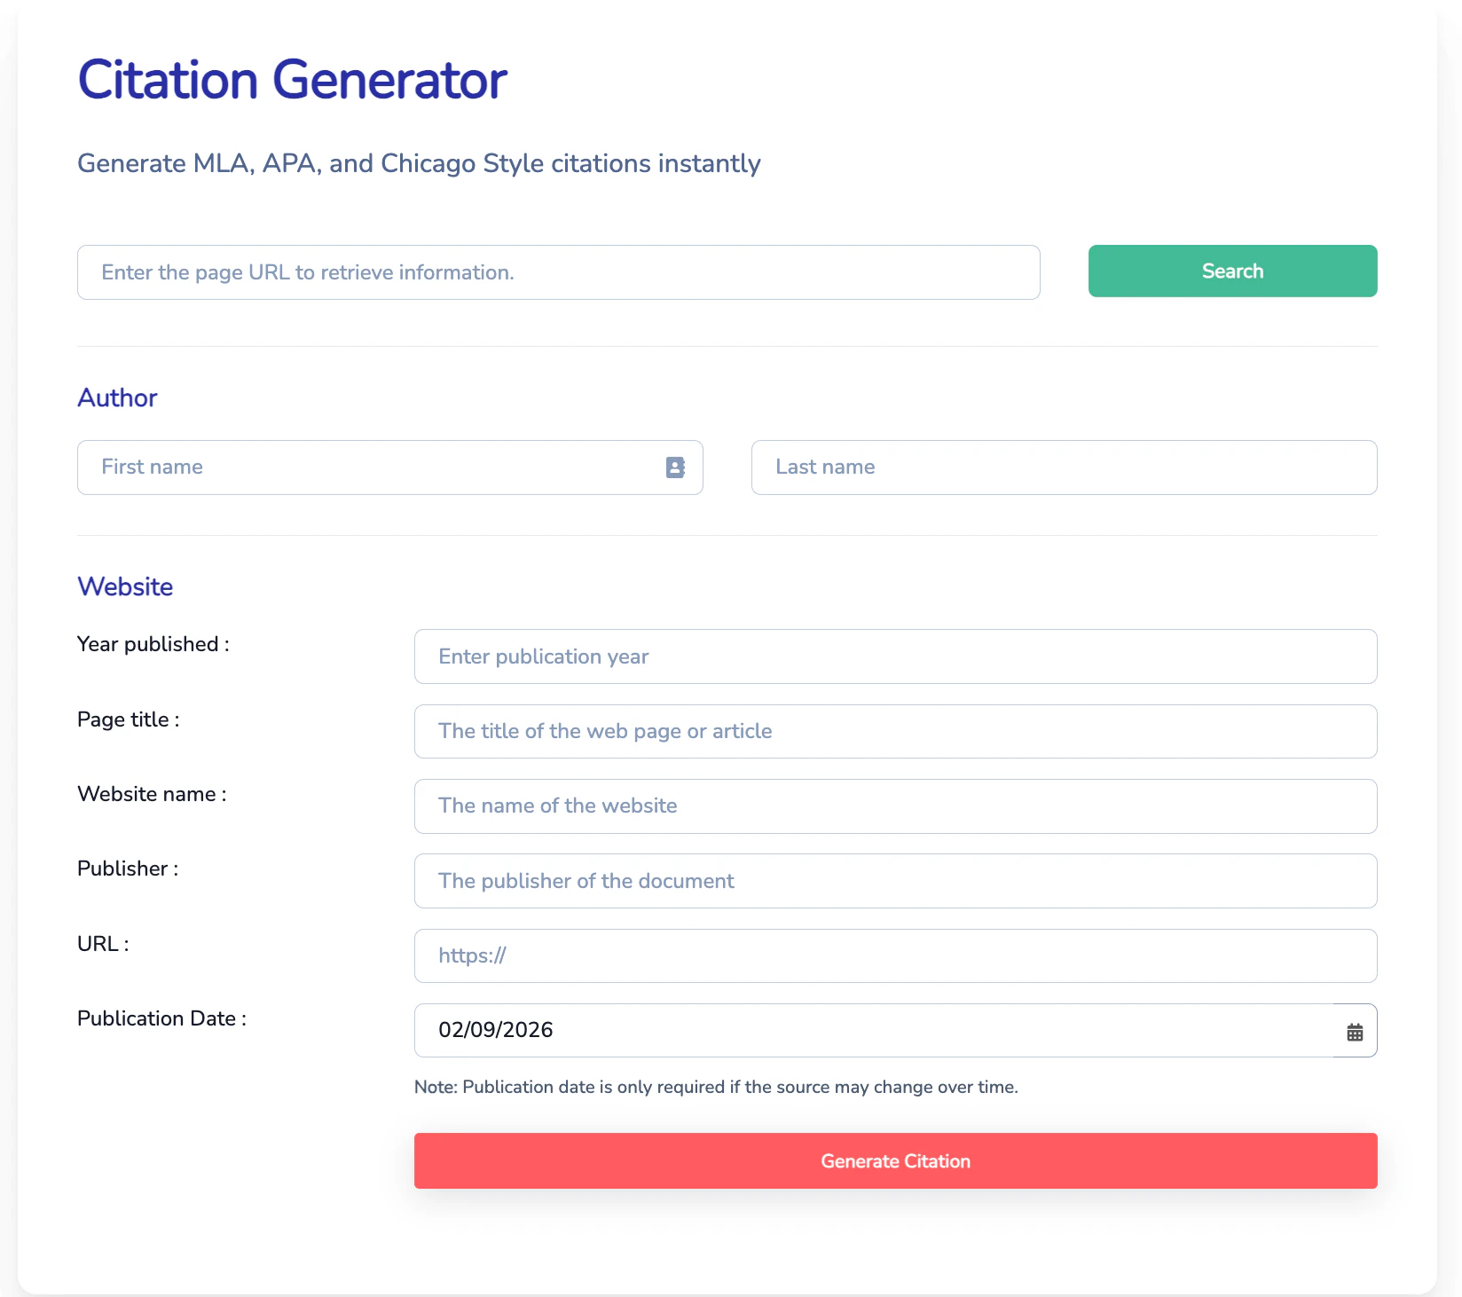Click the Website name label
This screenshot has width=1462, height=1297.
(152, 794)
